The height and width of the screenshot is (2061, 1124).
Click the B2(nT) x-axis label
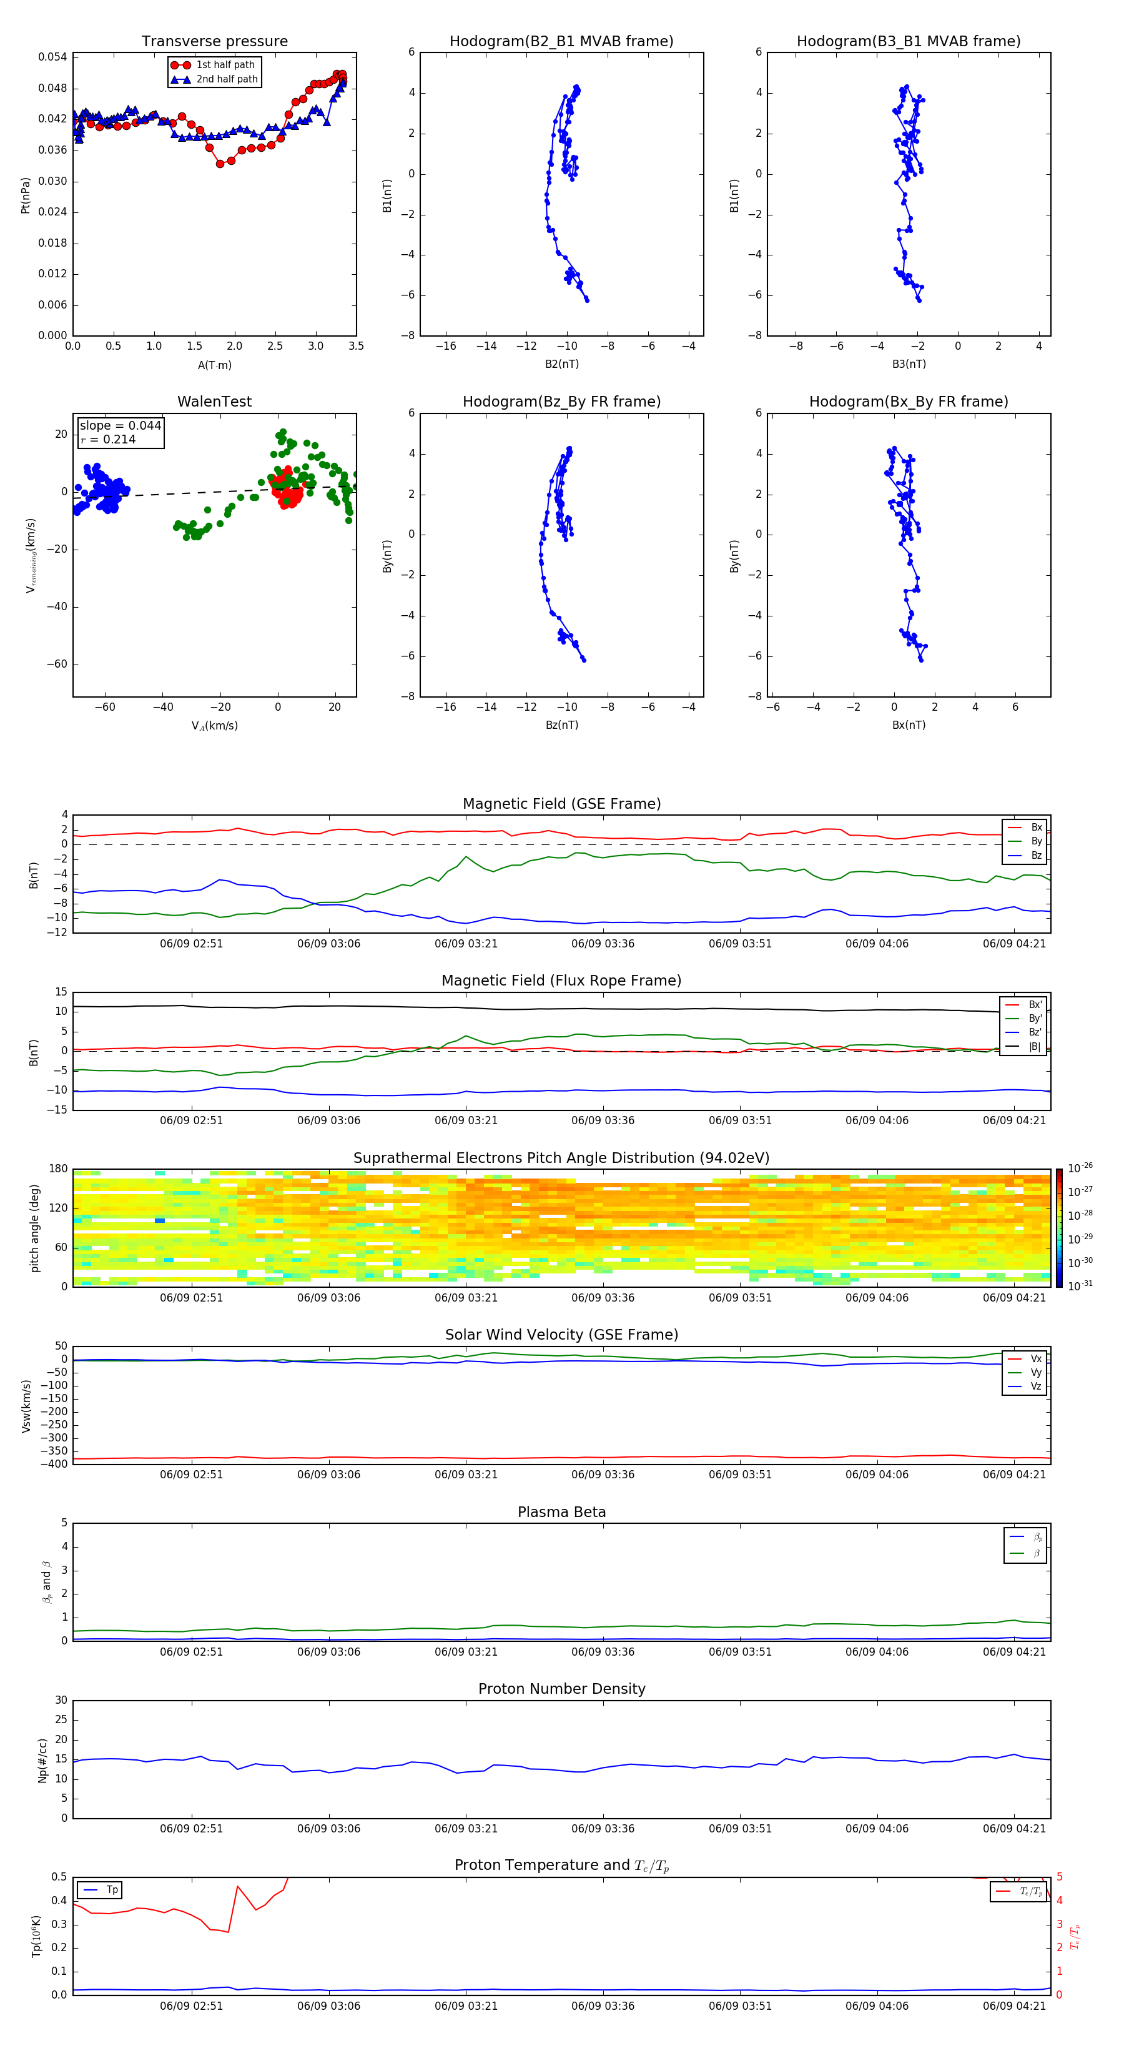[561, 364]
